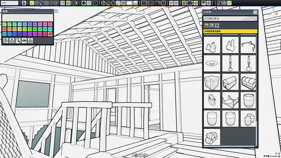Show the hidden layer 27
This screenshot has height=158, width=281.
click(40, 34)
